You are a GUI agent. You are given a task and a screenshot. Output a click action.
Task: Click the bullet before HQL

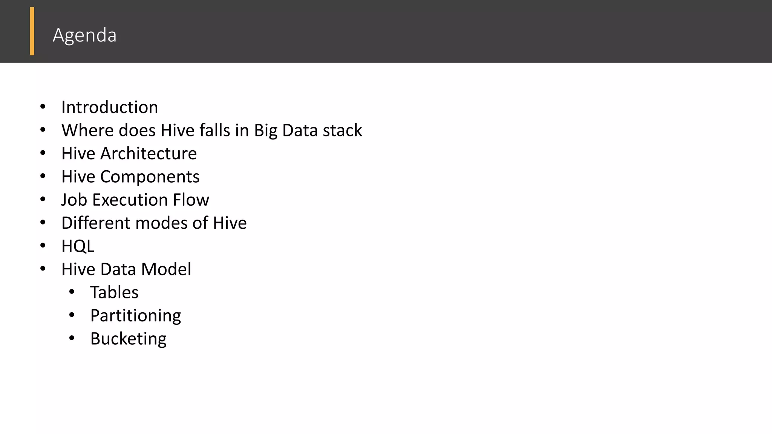point(43,246)
